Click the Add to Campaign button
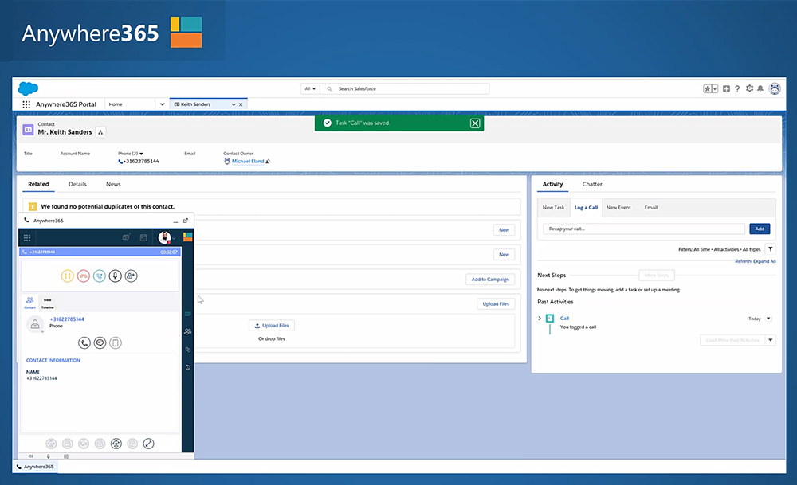The height and width of the screenshot is (485, 797). point(490,280)
